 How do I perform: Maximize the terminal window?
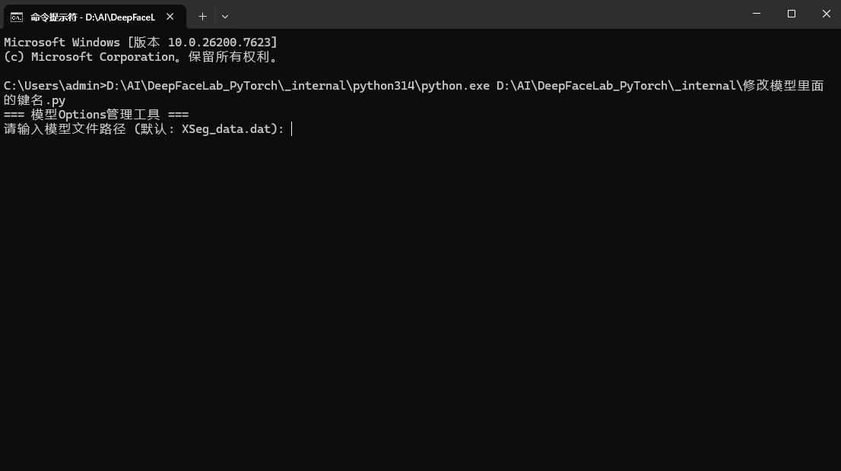pyautogui.click(x=792, y=14)
